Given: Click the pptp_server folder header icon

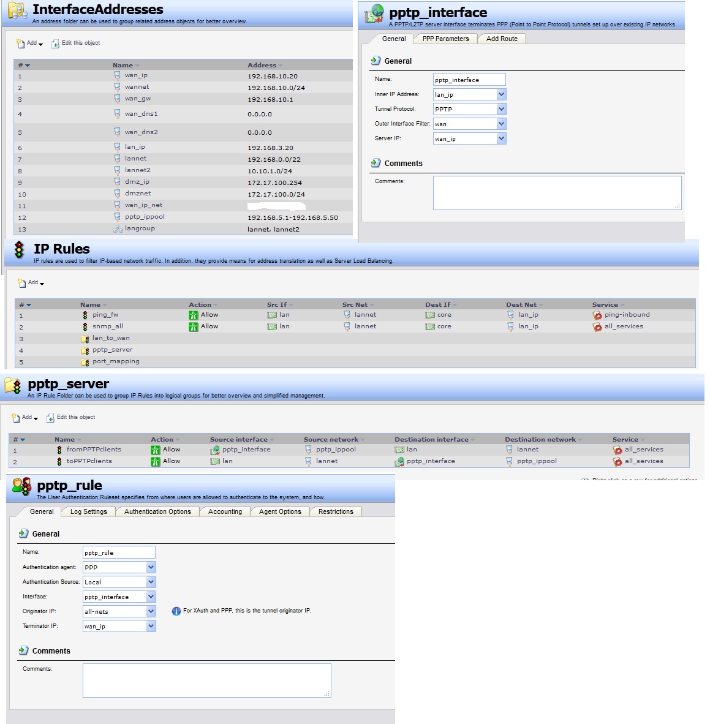Looking at the screenshot, I should click(12, 385).
